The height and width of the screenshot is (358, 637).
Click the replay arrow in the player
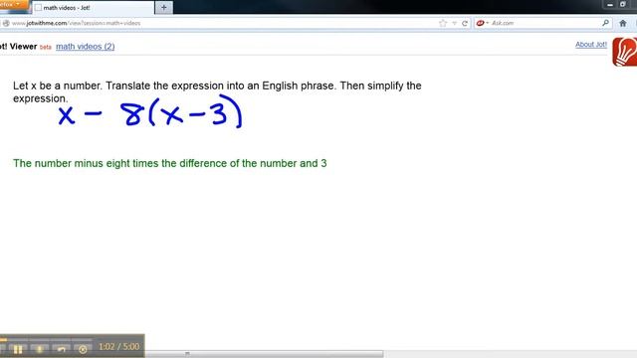click(x=62, y=349)
